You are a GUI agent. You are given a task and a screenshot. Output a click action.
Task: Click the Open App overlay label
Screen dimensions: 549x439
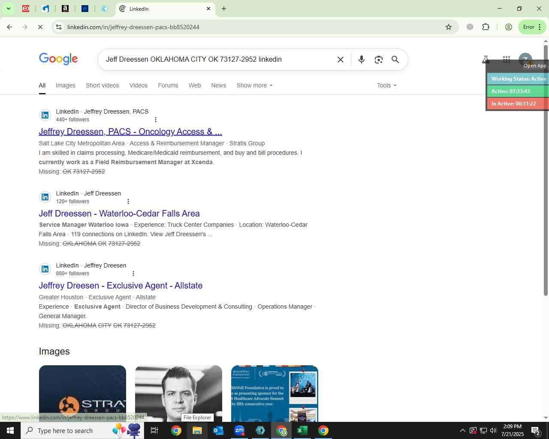pyautogui.click(x=535, y=66)
